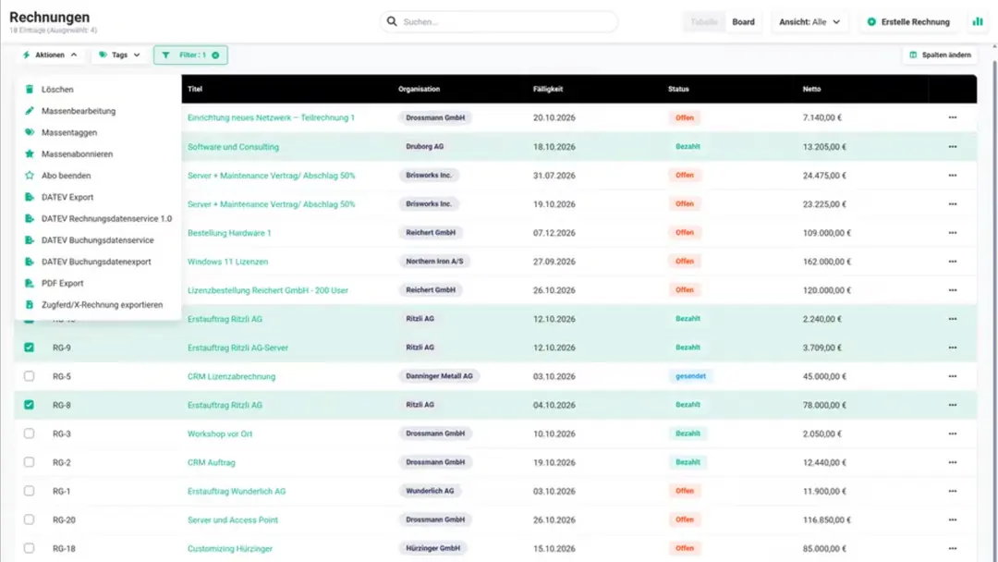Open three-dot menu for Bestellung Hardware 1
The height and width of the screenshot is (562, 998).
(952, 233)
